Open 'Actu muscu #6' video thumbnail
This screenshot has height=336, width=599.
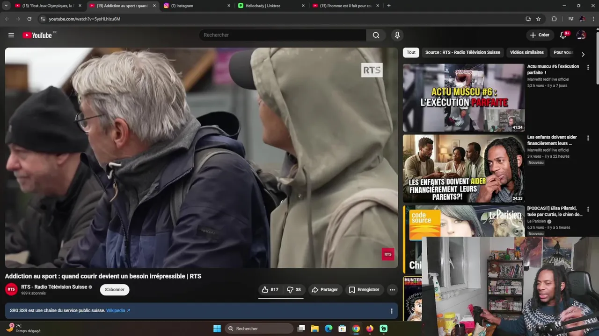point(464,98)
